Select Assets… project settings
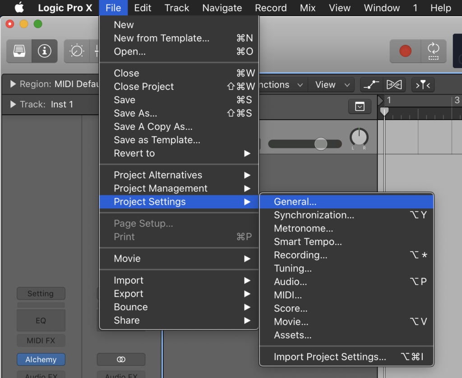Image resolution: width=462 pixels, height=378 pixels. coord(346,335)
